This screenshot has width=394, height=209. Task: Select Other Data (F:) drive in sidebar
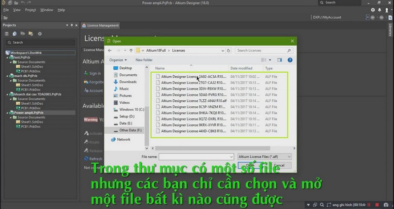(x=130, y=130)
